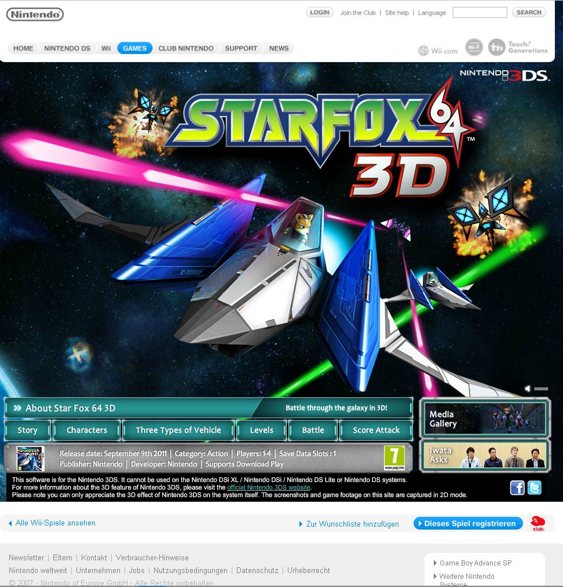Open the Score Attack section
Image resolution: width=563 pixels, height=587 pixels.
[x=376, y=430]
